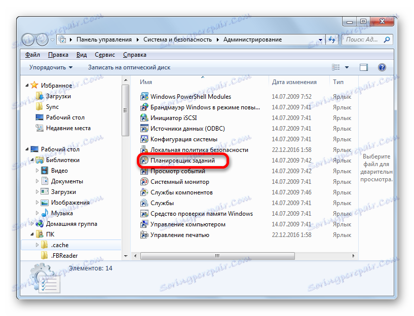This screenshot has height=316, width=414.
Task: Click the refresh address bar button
Action: coord(332,39)
